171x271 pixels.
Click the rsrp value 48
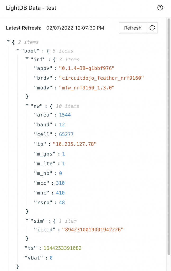62,202
